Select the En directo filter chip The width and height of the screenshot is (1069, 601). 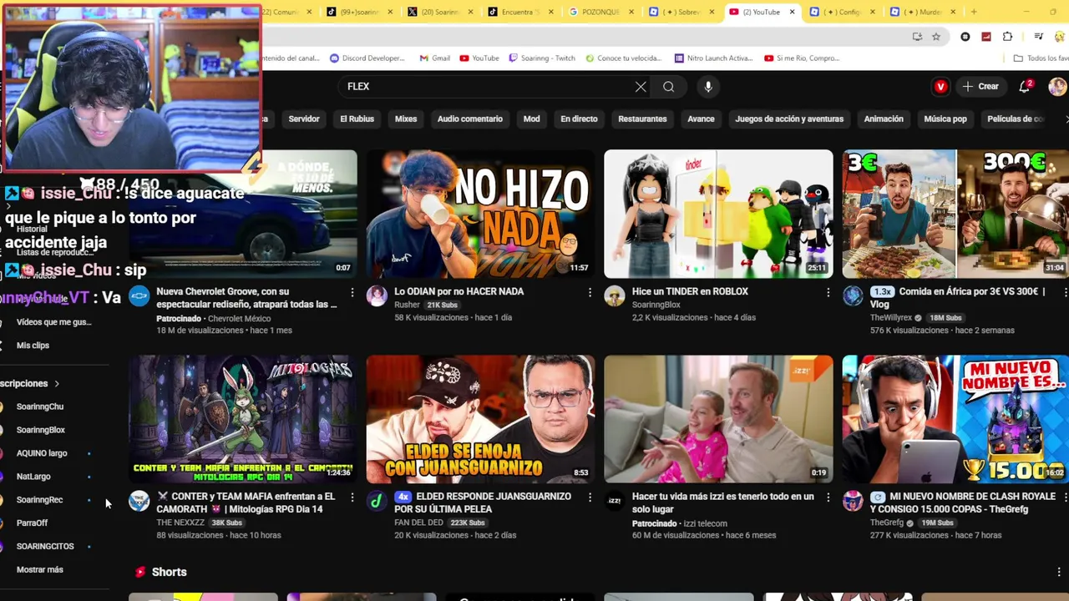pos(579,119)
